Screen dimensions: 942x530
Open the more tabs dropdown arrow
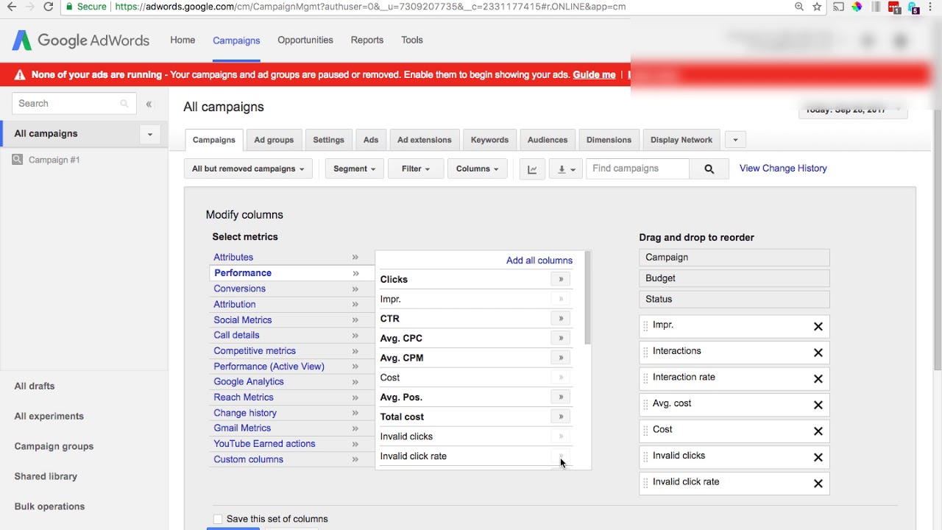(735, 140)
